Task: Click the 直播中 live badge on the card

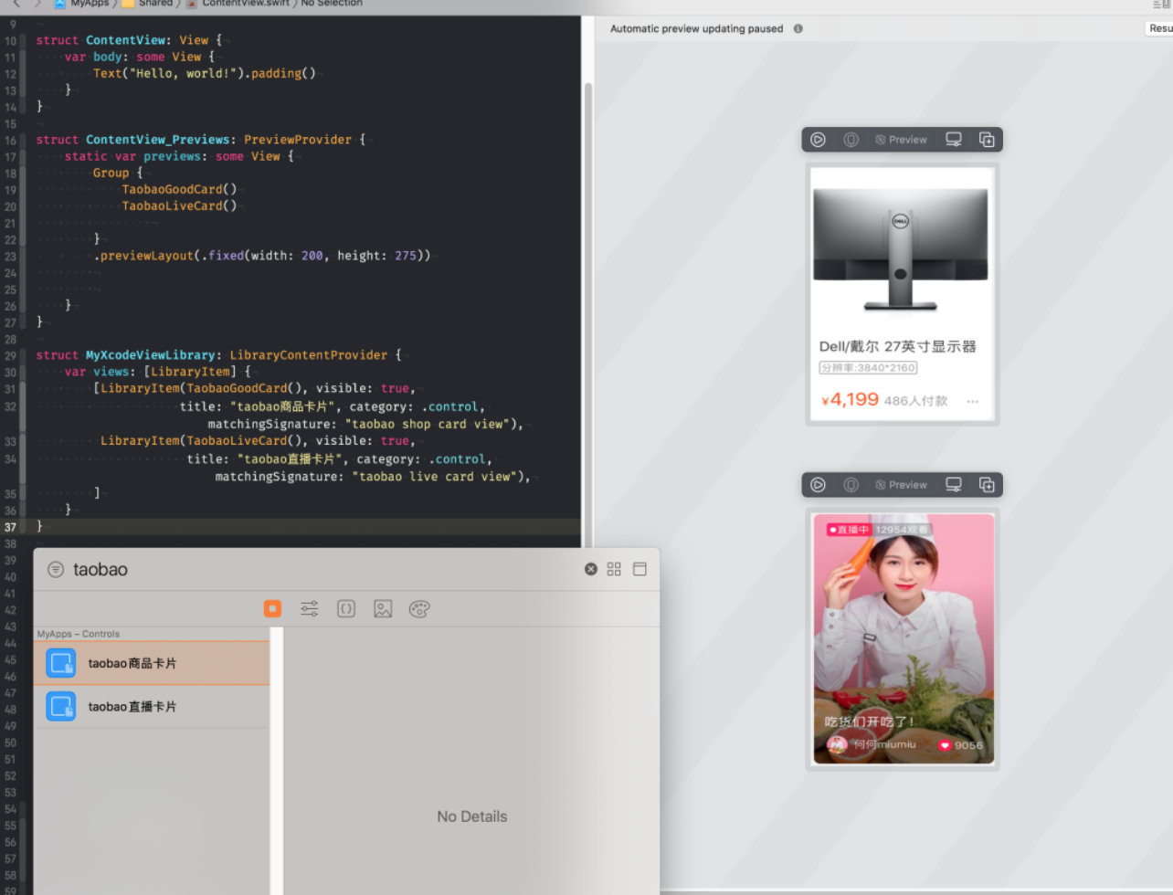Action: [x=849, y=530]
